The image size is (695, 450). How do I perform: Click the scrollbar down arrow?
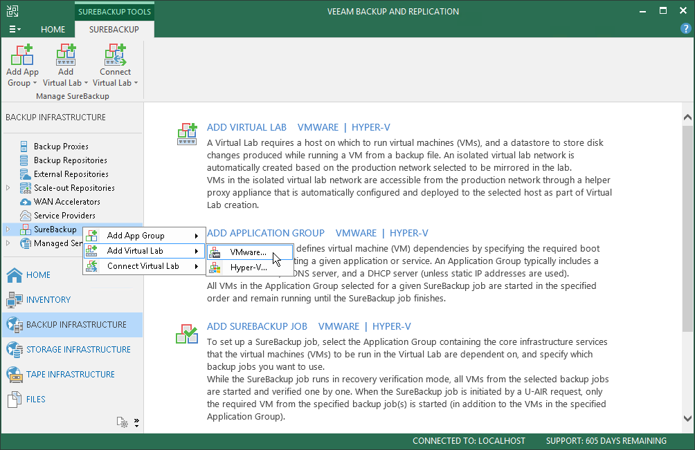[687, 418]
